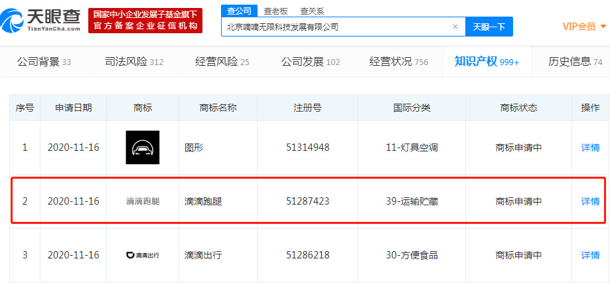Image resolution: width=610 pixels, height=283 pixels.
Task: Click the 滴滴跑腿 trademark image
Action: [x=143, y=201]
